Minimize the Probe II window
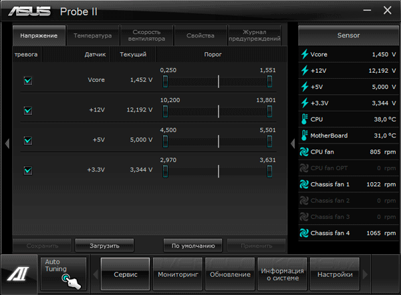 (367, 10)
